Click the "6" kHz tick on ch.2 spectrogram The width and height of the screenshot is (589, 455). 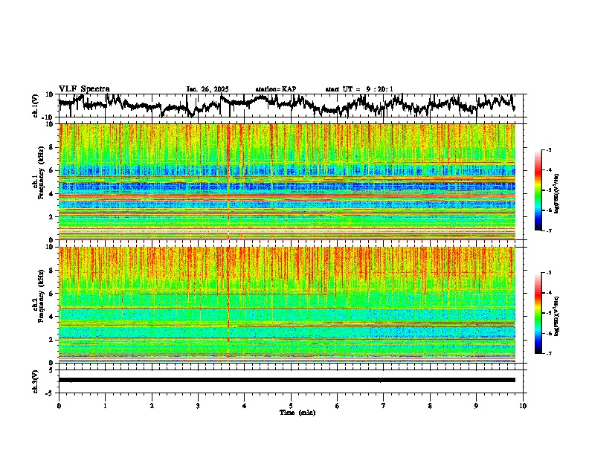click(x=52, y=293)
